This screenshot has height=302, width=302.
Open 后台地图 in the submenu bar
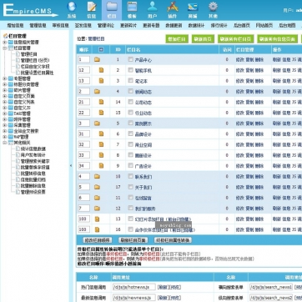point(287,25)
